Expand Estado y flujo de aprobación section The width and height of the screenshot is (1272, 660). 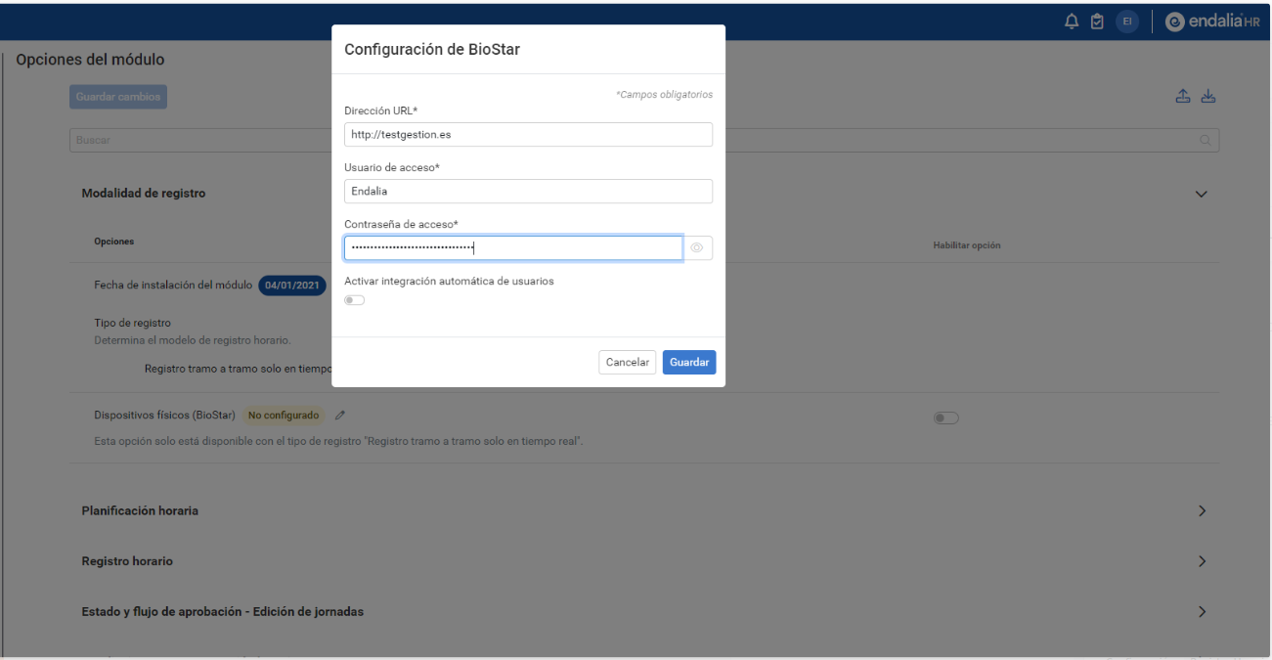click(x=1202, y=612)
